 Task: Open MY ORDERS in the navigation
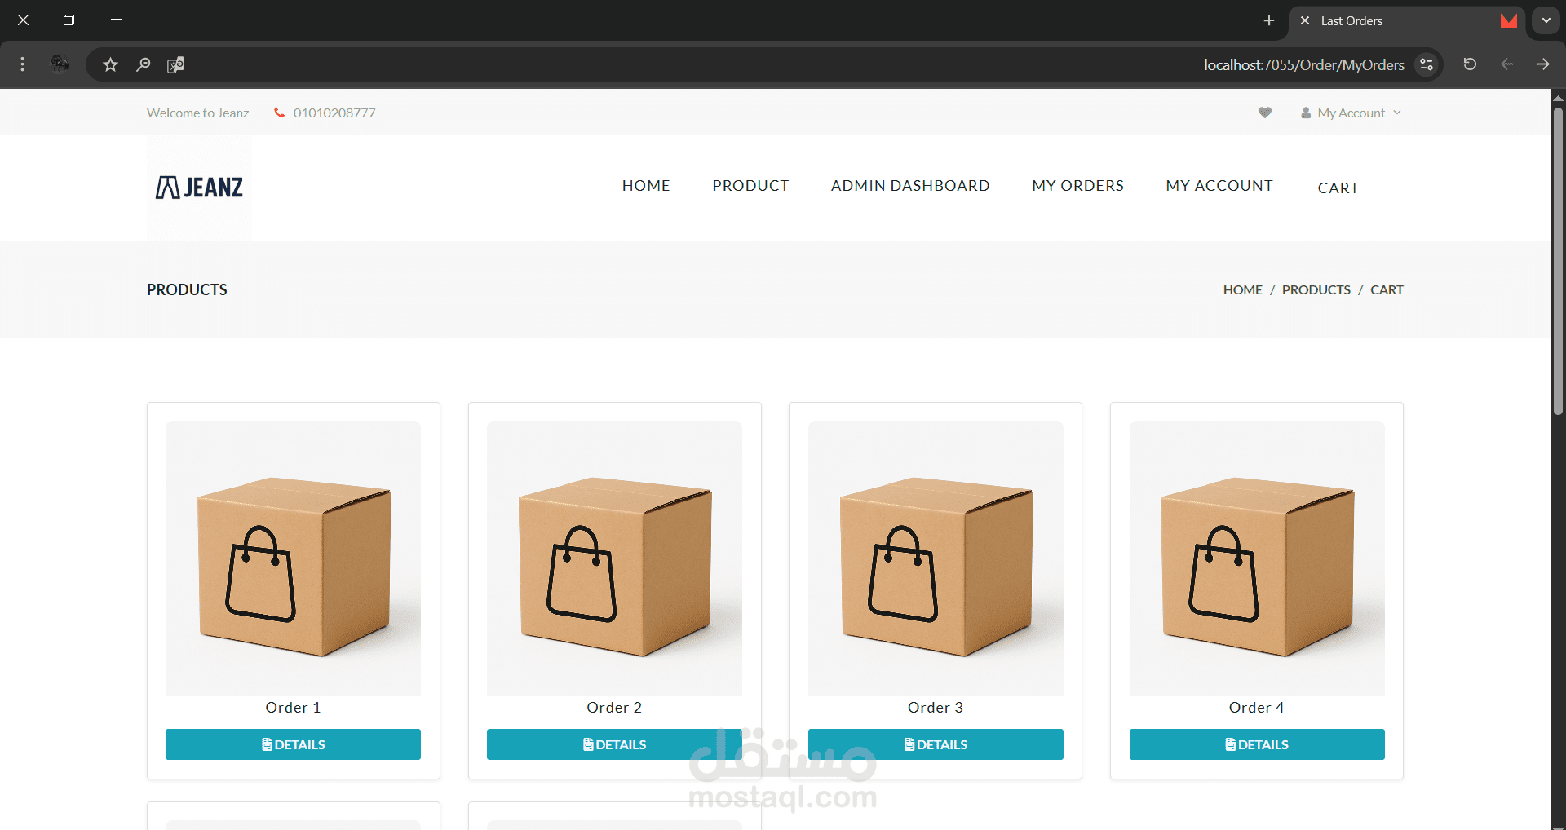1077,186
